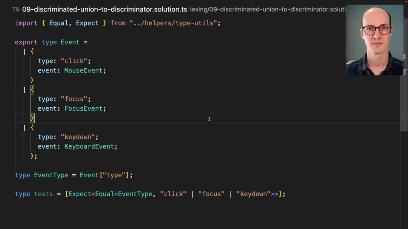Click the EventType name in its type declaration
The width and height of the screenshot is (408, 229).
(x=49, y=175)
